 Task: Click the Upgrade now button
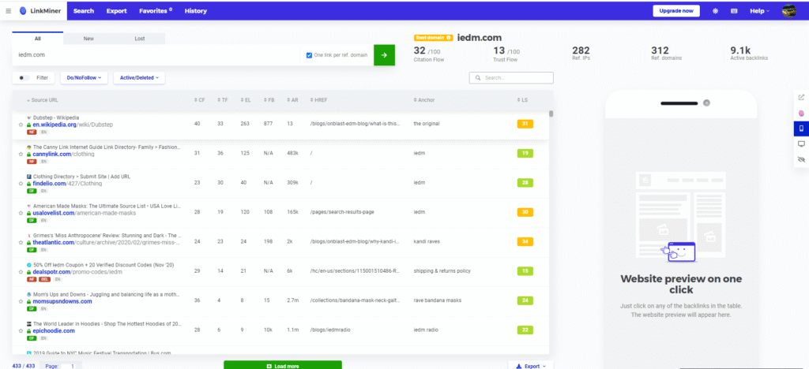tap(675, 11)
